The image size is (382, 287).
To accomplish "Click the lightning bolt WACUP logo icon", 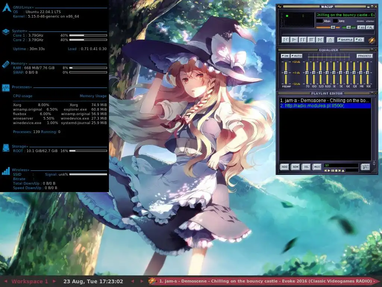I will 372,40.
